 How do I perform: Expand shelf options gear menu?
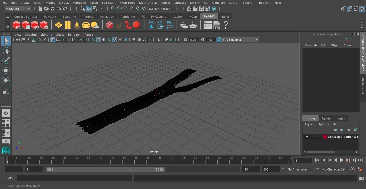pos(8,27)
